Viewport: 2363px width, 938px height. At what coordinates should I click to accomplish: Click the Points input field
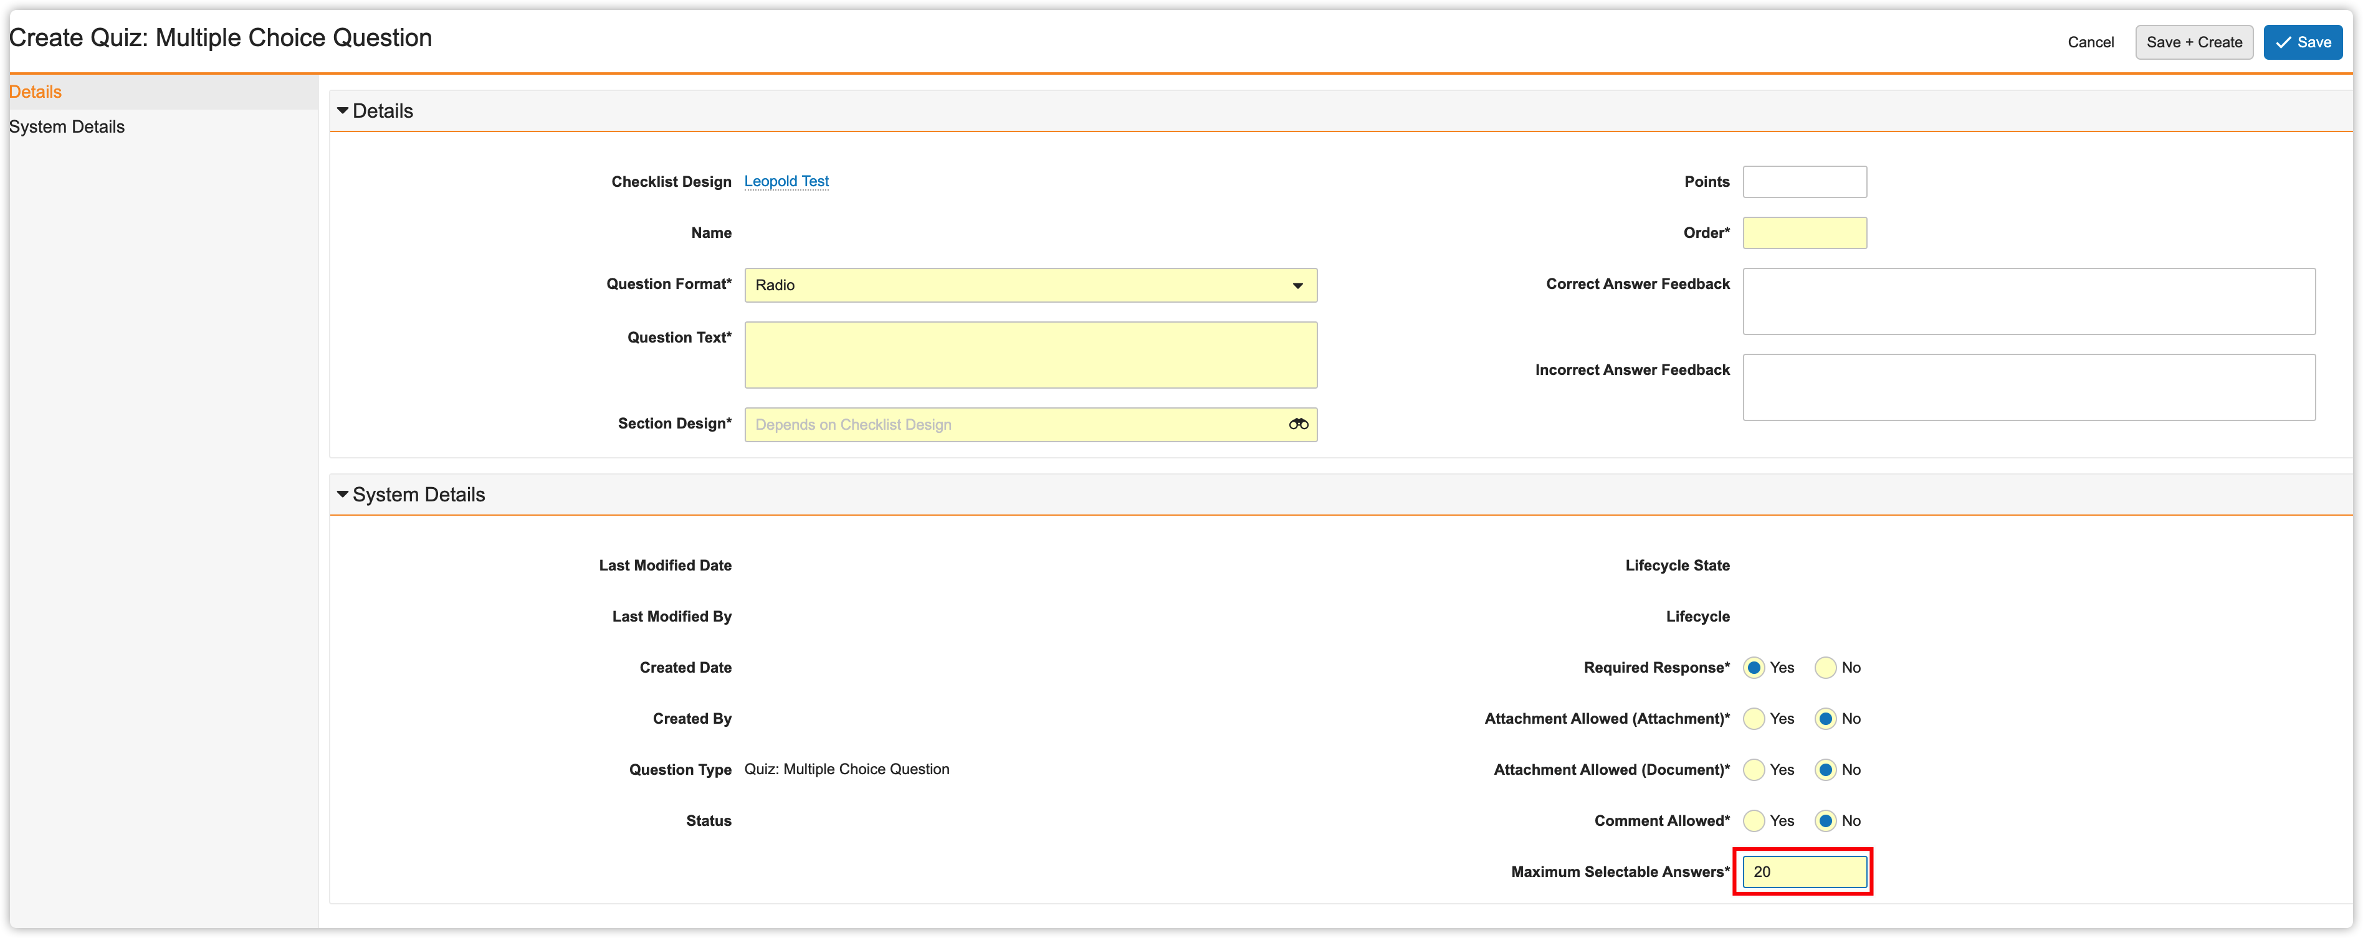click(x=1803, y=181)
